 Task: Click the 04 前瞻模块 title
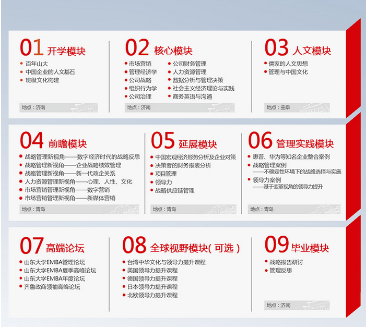coord(53,142)
